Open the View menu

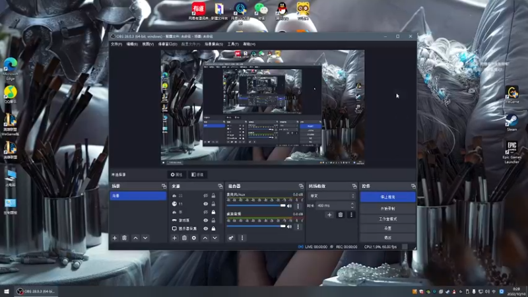click(148, 44)
